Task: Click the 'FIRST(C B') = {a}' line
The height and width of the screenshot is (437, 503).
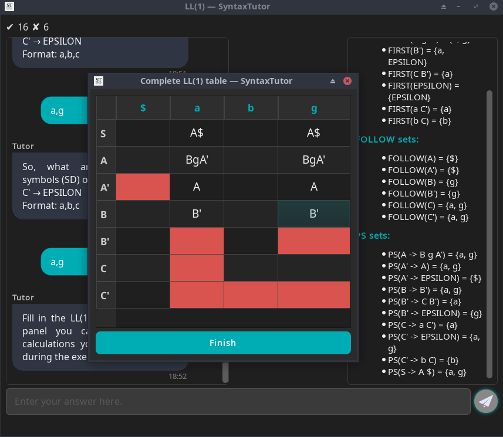Action: [420, 74]
